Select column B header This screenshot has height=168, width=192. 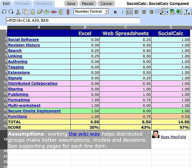[x=85, y=27]
